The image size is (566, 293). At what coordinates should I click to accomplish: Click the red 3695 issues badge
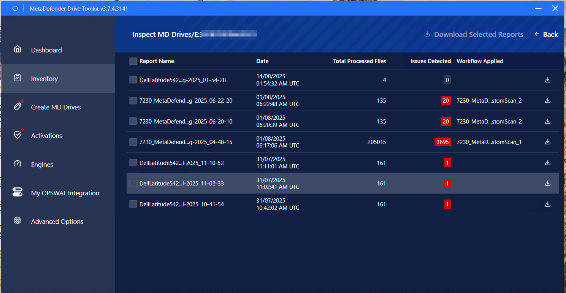442,142
